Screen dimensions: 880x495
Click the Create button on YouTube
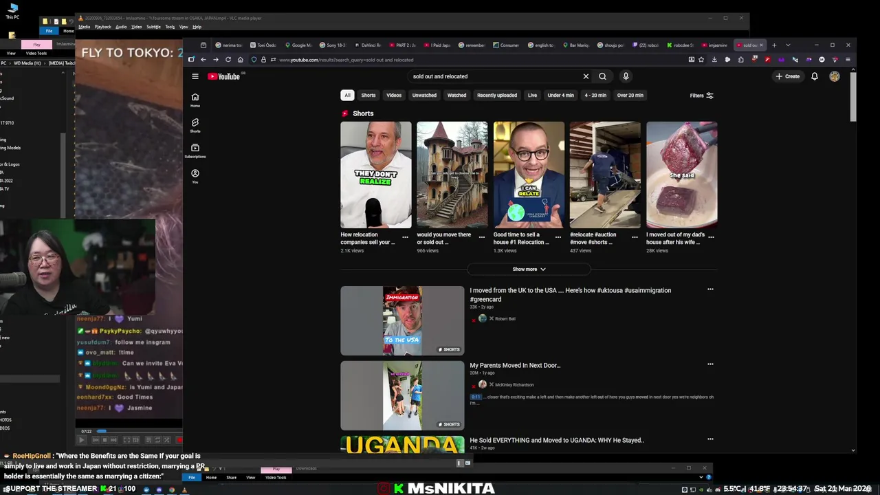(788, 76)
